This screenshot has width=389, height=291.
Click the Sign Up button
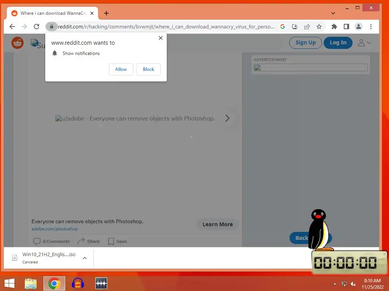305,42
